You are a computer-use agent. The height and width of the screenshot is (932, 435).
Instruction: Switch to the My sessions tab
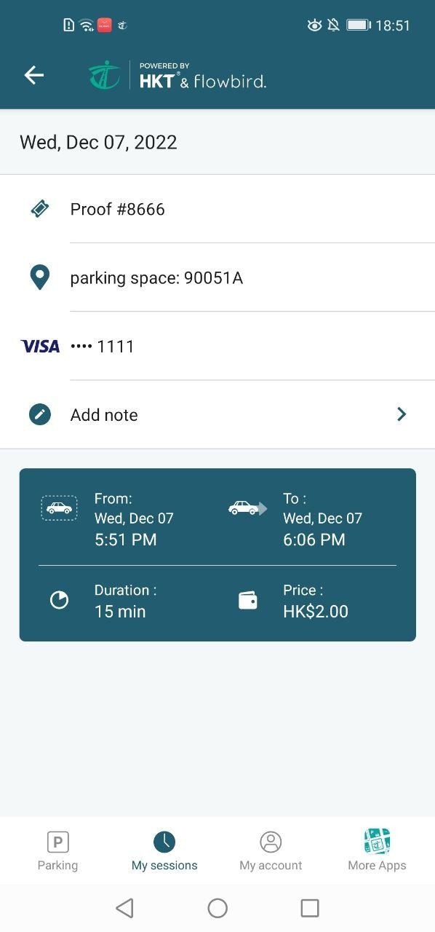164,850
